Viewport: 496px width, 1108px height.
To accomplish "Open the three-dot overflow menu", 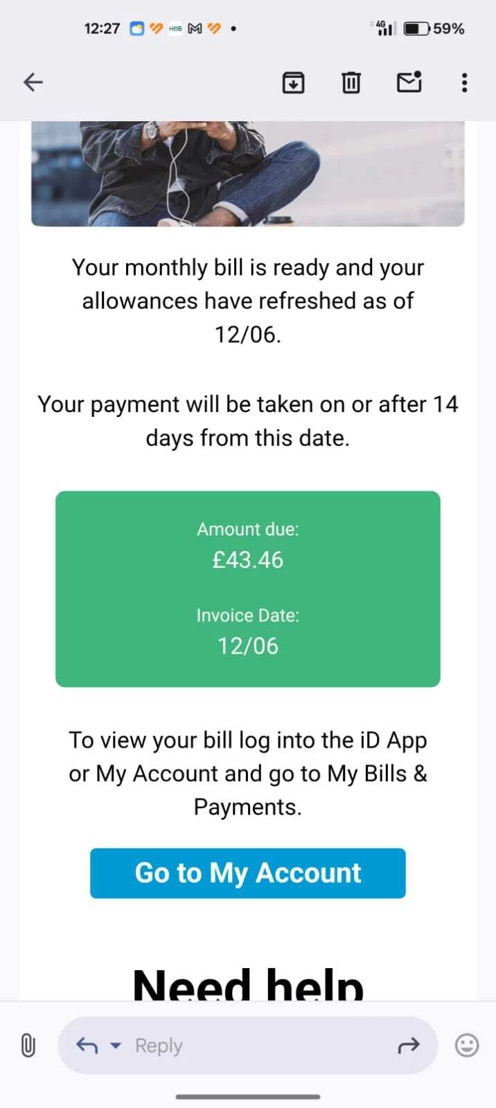I will 464,82.
